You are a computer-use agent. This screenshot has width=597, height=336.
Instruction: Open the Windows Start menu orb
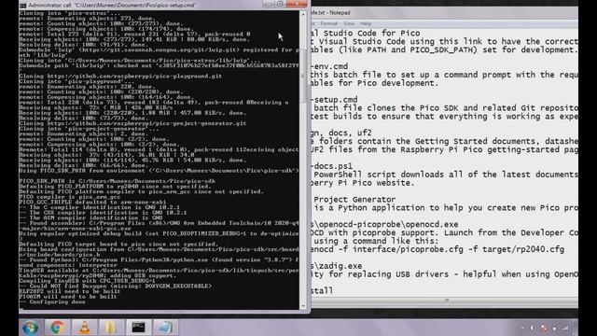tap(30, 328)
